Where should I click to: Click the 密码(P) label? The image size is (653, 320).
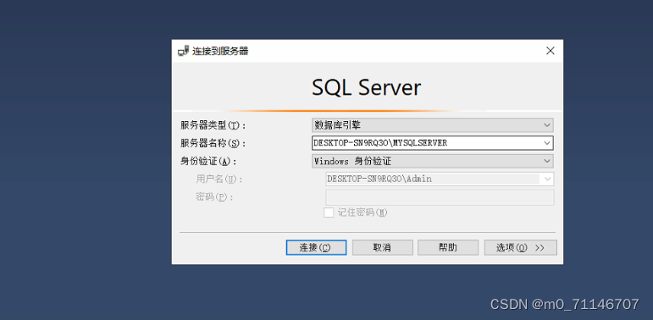pos(214,197)
